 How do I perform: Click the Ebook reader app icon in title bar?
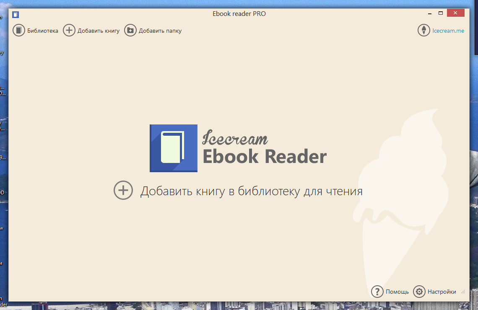tap(16, 14)
